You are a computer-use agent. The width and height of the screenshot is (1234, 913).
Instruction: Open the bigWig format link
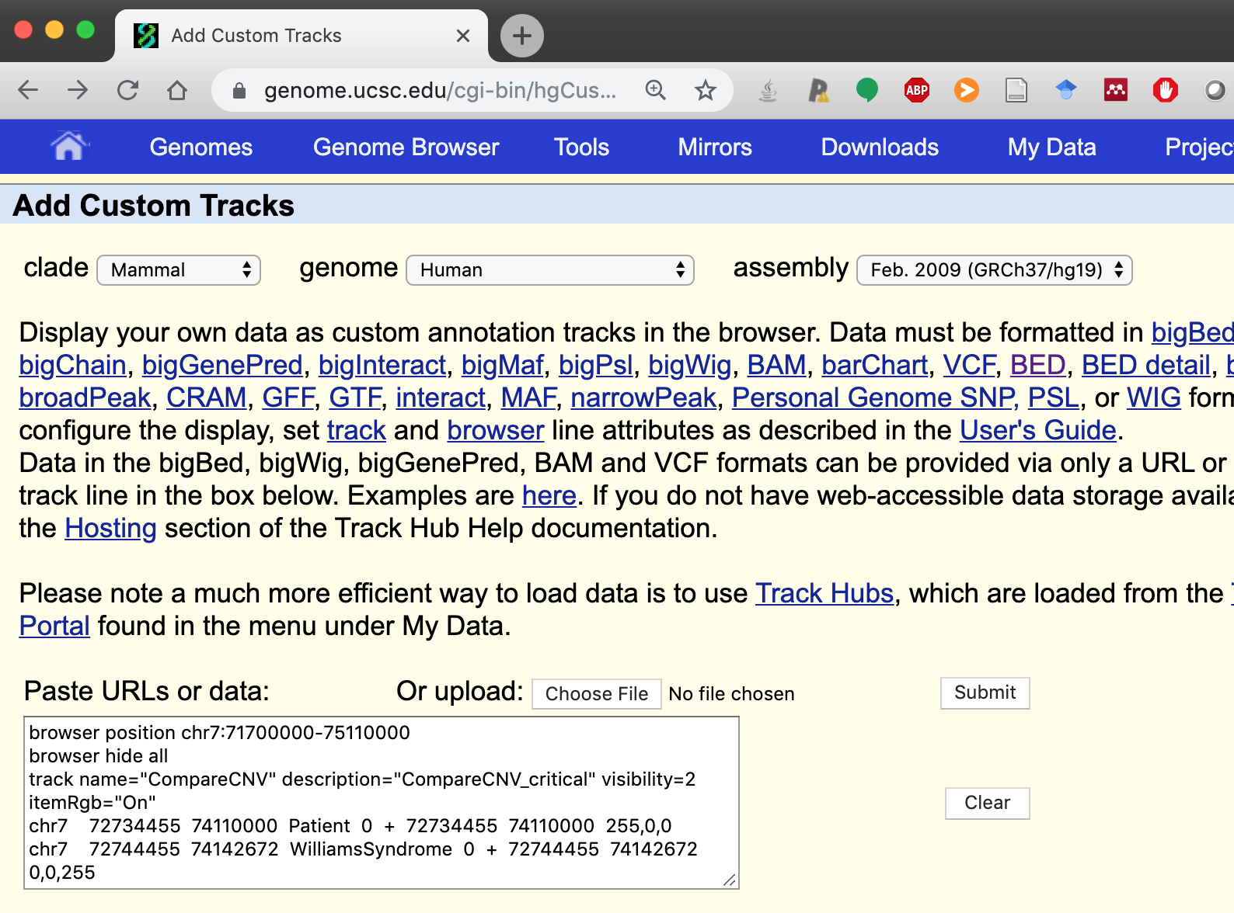point(690,365)
